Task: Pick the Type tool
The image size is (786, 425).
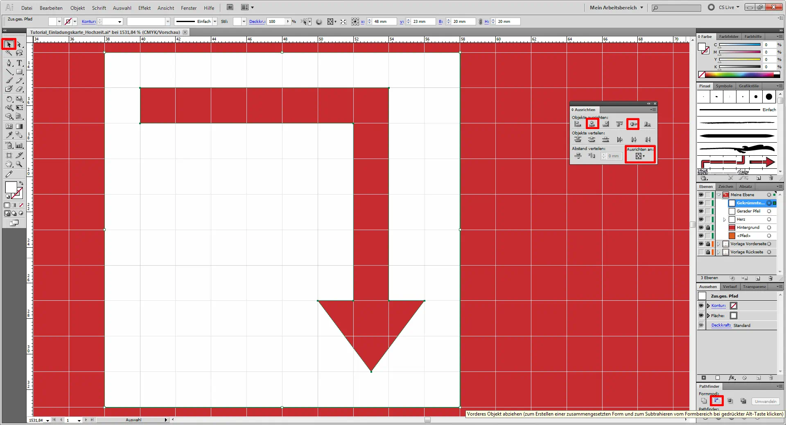Action: pos(19,63)
